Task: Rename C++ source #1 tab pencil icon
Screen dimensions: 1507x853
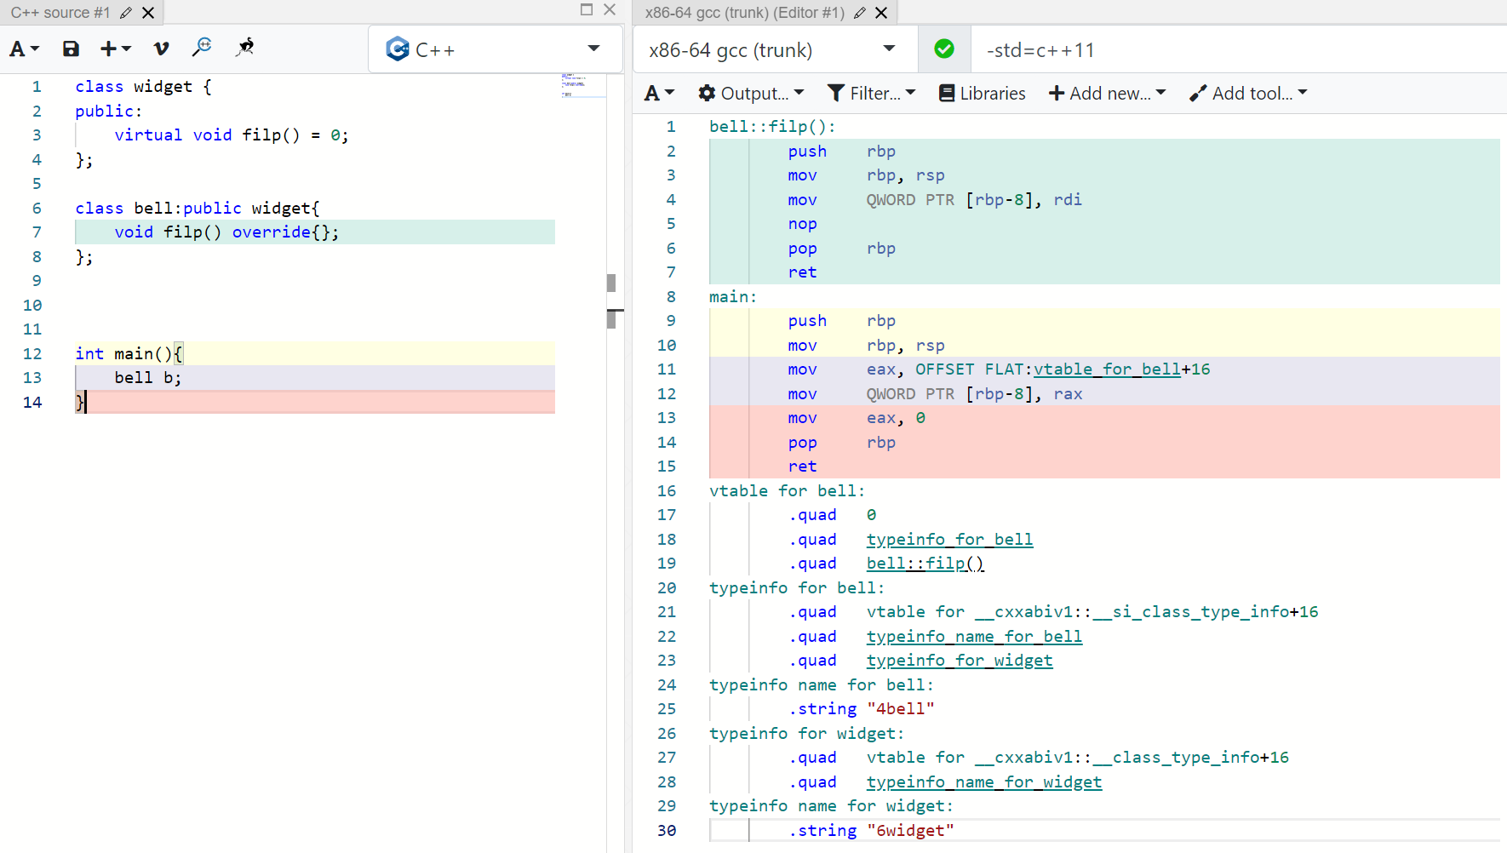Action: [126, 13]
